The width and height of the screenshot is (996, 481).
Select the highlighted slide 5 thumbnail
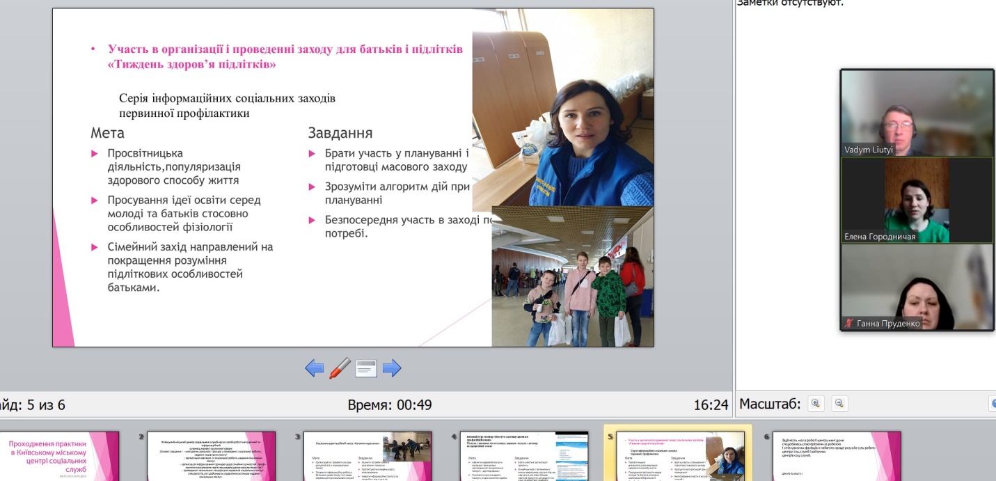click(x=677, y=456)
